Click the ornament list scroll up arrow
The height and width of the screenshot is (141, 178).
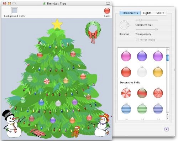(168, 115)
